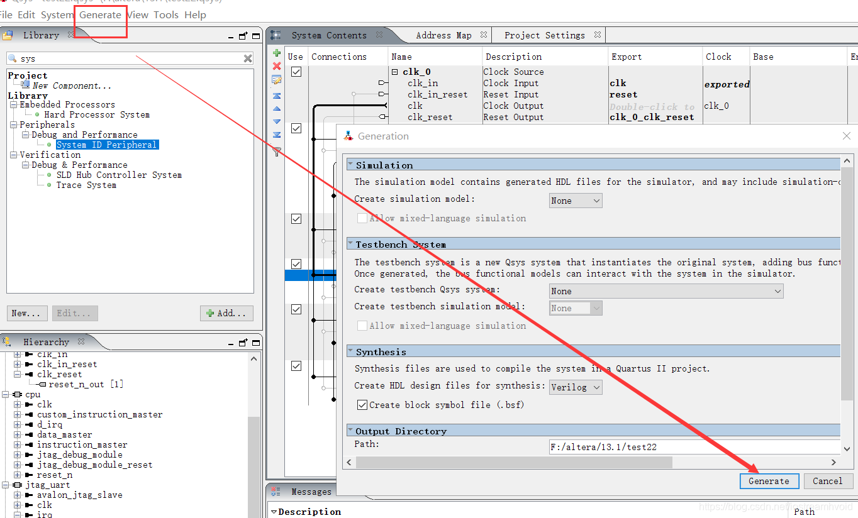Screen dimensions: 858x518
Task: Open Create HDL design files for synthesis dropdown
Action: click(x=576, y=387)
